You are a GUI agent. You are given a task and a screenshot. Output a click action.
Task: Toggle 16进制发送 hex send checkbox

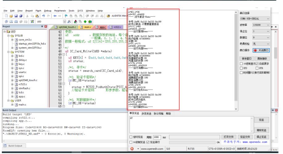pyautogui.click(x=131, y=142)
